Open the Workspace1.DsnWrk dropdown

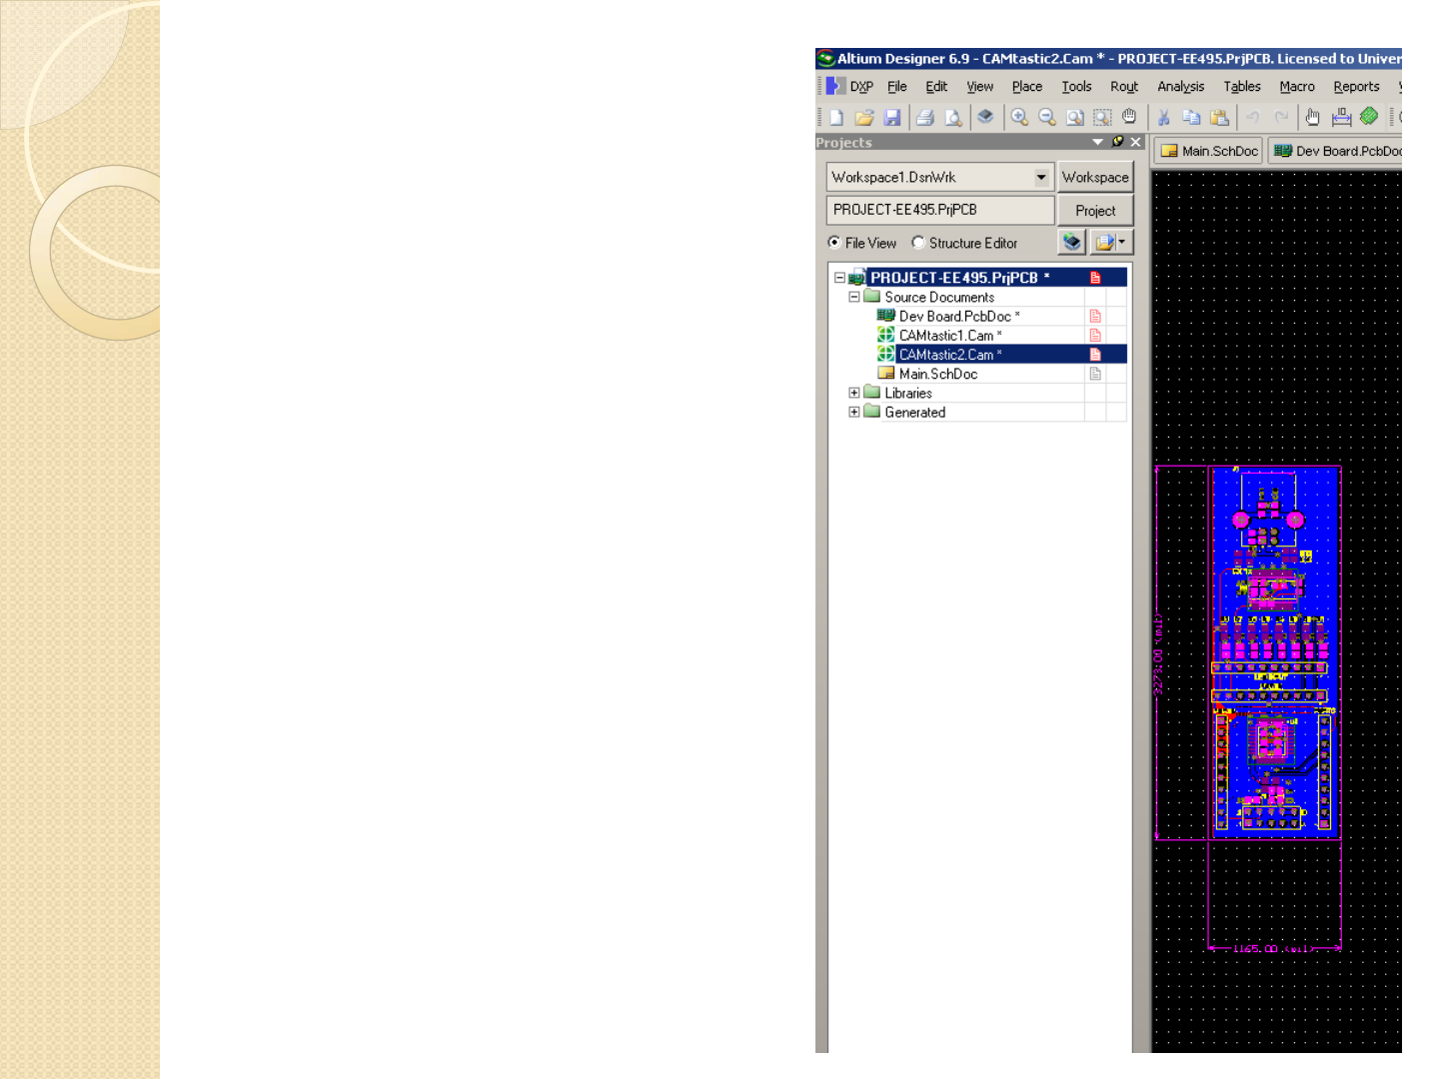1041,177
